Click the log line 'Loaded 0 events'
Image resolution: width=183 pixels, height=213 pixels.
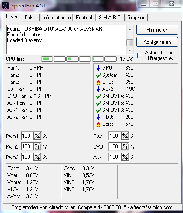[25, 40]
